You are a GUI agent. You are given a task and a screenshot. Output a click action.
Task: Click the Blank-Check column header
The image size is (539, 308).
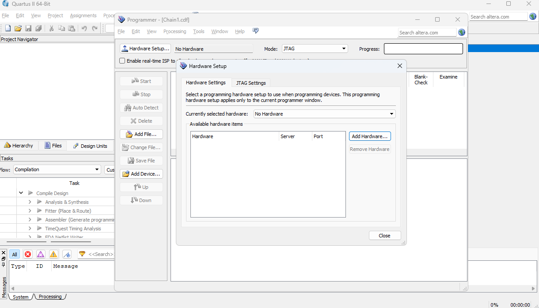(421, 79)
